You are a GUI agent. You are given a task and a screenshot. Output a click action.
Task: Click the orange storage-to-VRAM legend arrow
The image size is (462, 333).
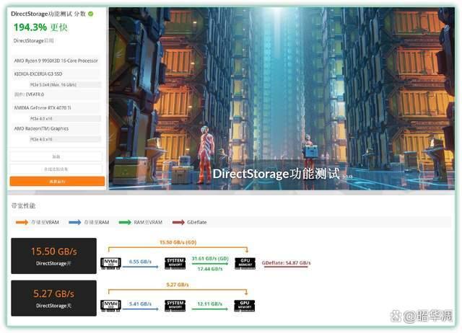[22, 222]
